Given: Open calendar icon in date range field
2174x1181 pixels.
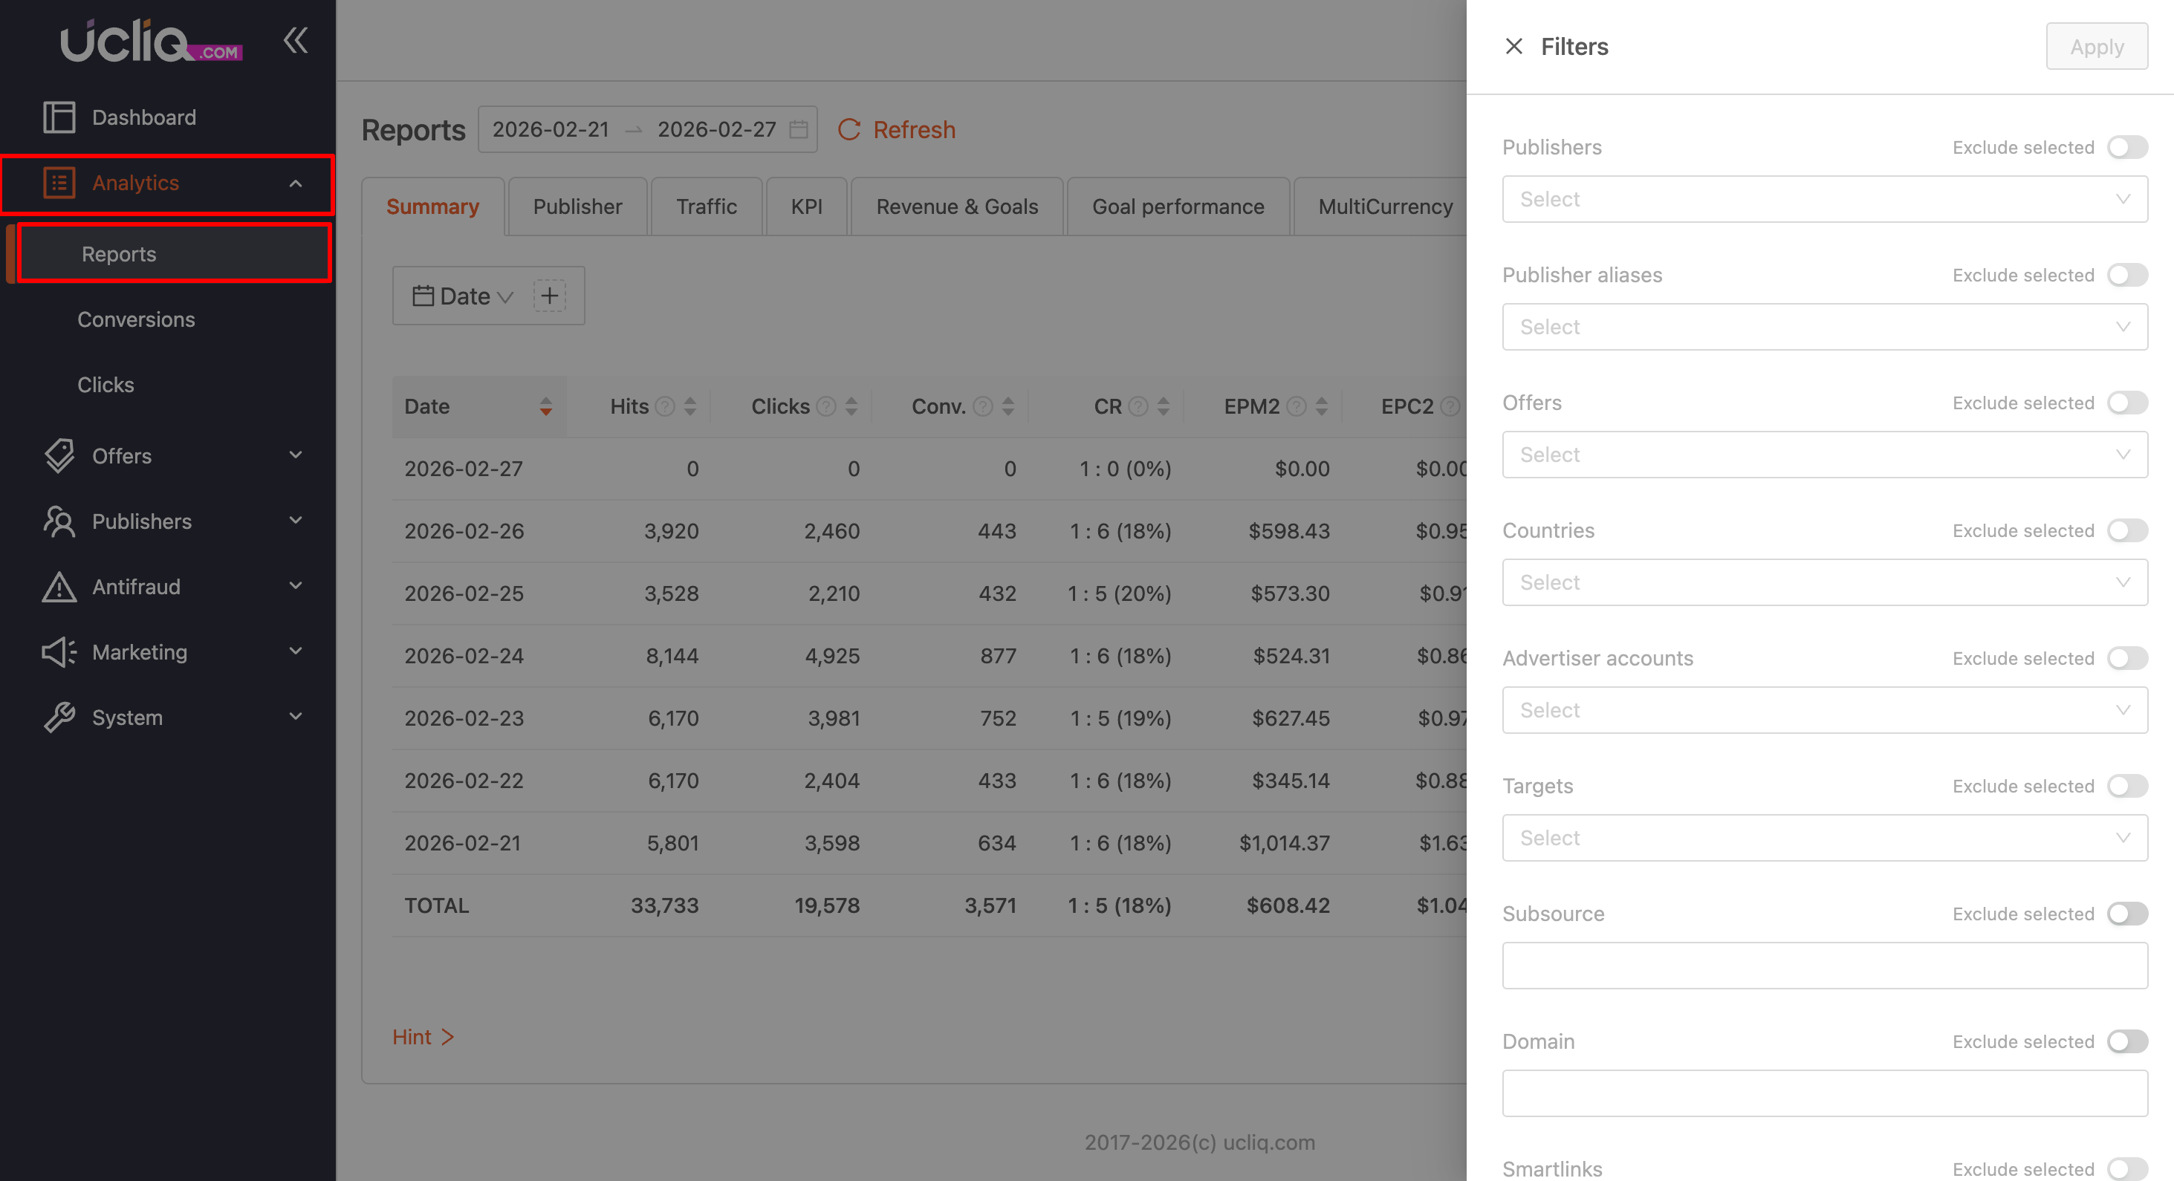Looking at the screenshot, I should (797, 129).
